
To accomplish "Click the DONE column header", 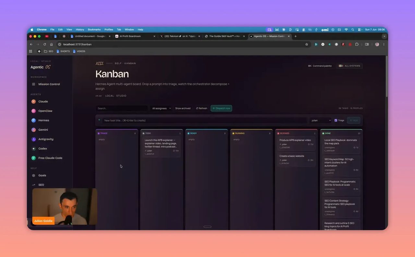I will tap(341, 133).
